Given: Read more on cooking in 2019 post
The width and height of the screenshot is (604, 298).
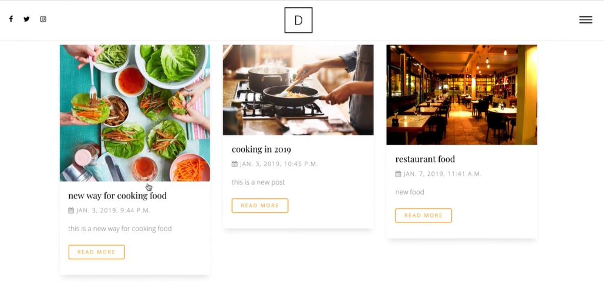Looking at the screenshot, I should [x=259, y=205].
